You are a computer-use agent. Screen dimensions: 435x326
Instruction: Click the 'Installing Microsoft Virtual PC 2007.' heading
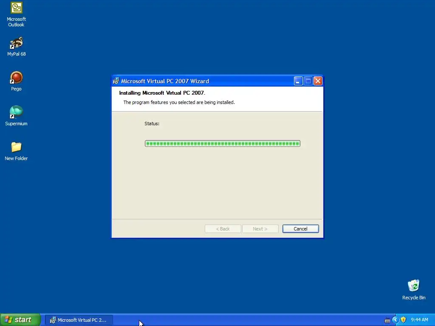[x=162, y=93]
